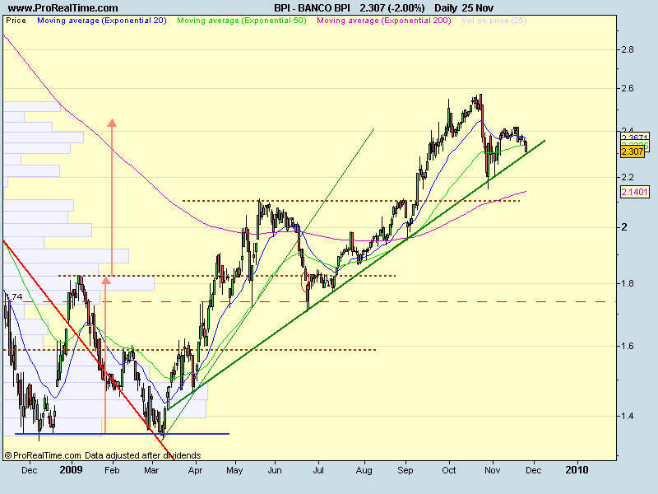Image resolution: width=658 pixels, height=494 pixels.
Task: Select the Moving average (Exponential 200) legend
Action: point(384,21)
